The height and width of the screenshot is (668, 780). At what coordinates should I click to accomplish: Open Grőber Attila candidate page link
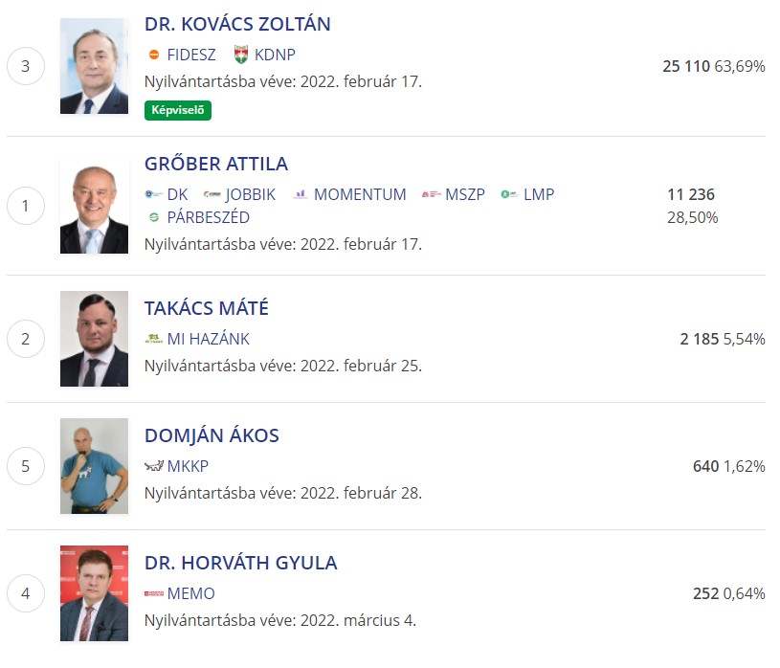coord(216,164)
